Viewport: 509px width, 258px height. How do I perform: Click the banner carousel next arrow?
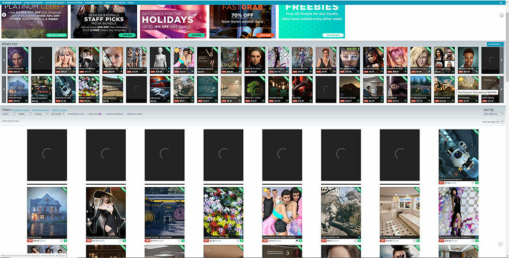point(502,15)
